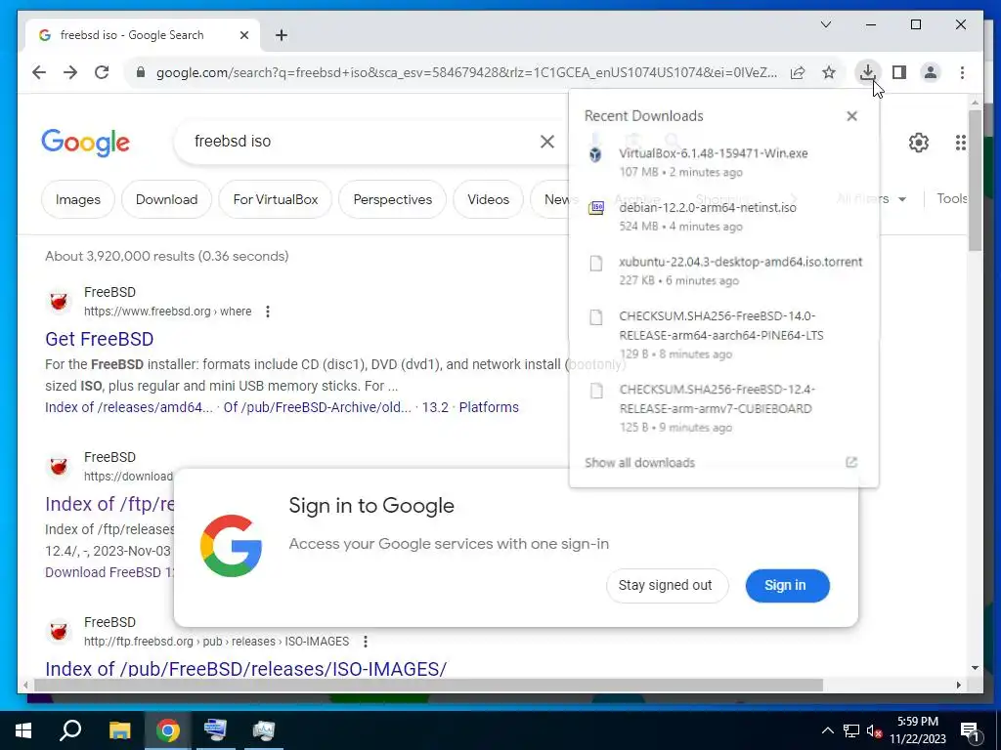Select the Download filter chip
Screen dimensions: 1001x750
tap(166, 199)
